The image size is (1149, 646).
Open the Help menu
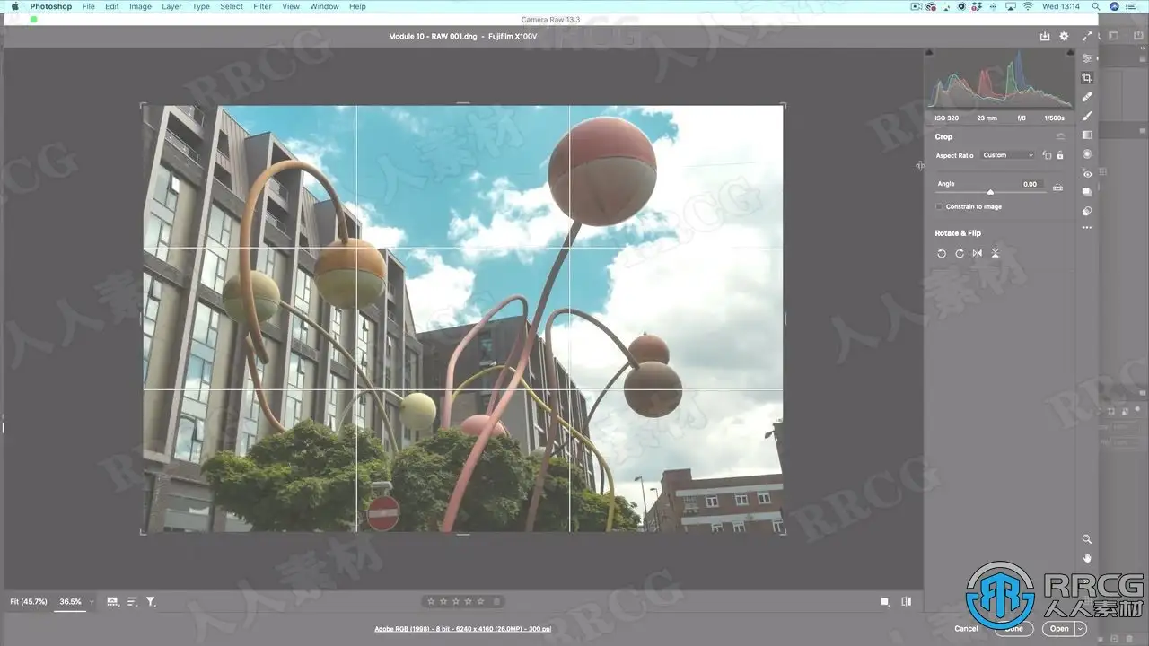(x=357, y=6)
